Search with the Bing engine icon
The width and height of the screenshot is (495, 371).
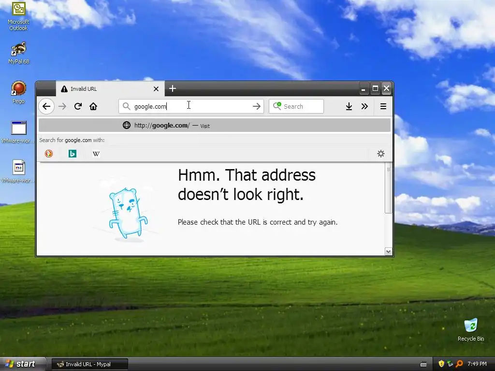[73, 154]
